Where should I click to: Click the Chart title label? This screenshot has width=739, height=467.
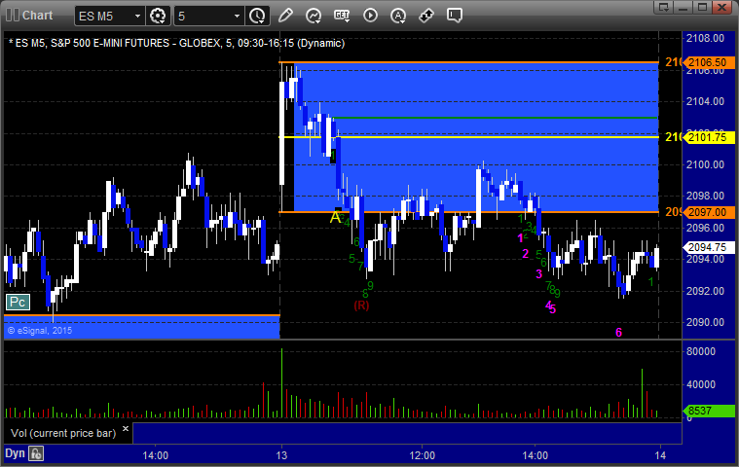click(38, 15)
